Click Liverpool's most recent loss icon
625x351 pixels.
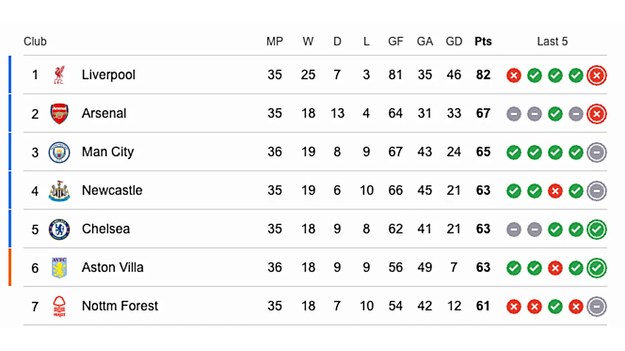(597, 76)
